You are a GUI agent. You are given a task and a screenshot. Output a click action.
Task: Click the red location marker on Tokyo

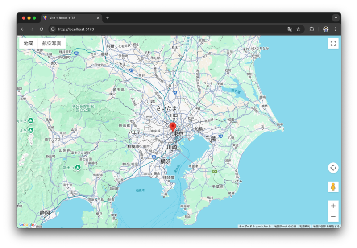173,127
